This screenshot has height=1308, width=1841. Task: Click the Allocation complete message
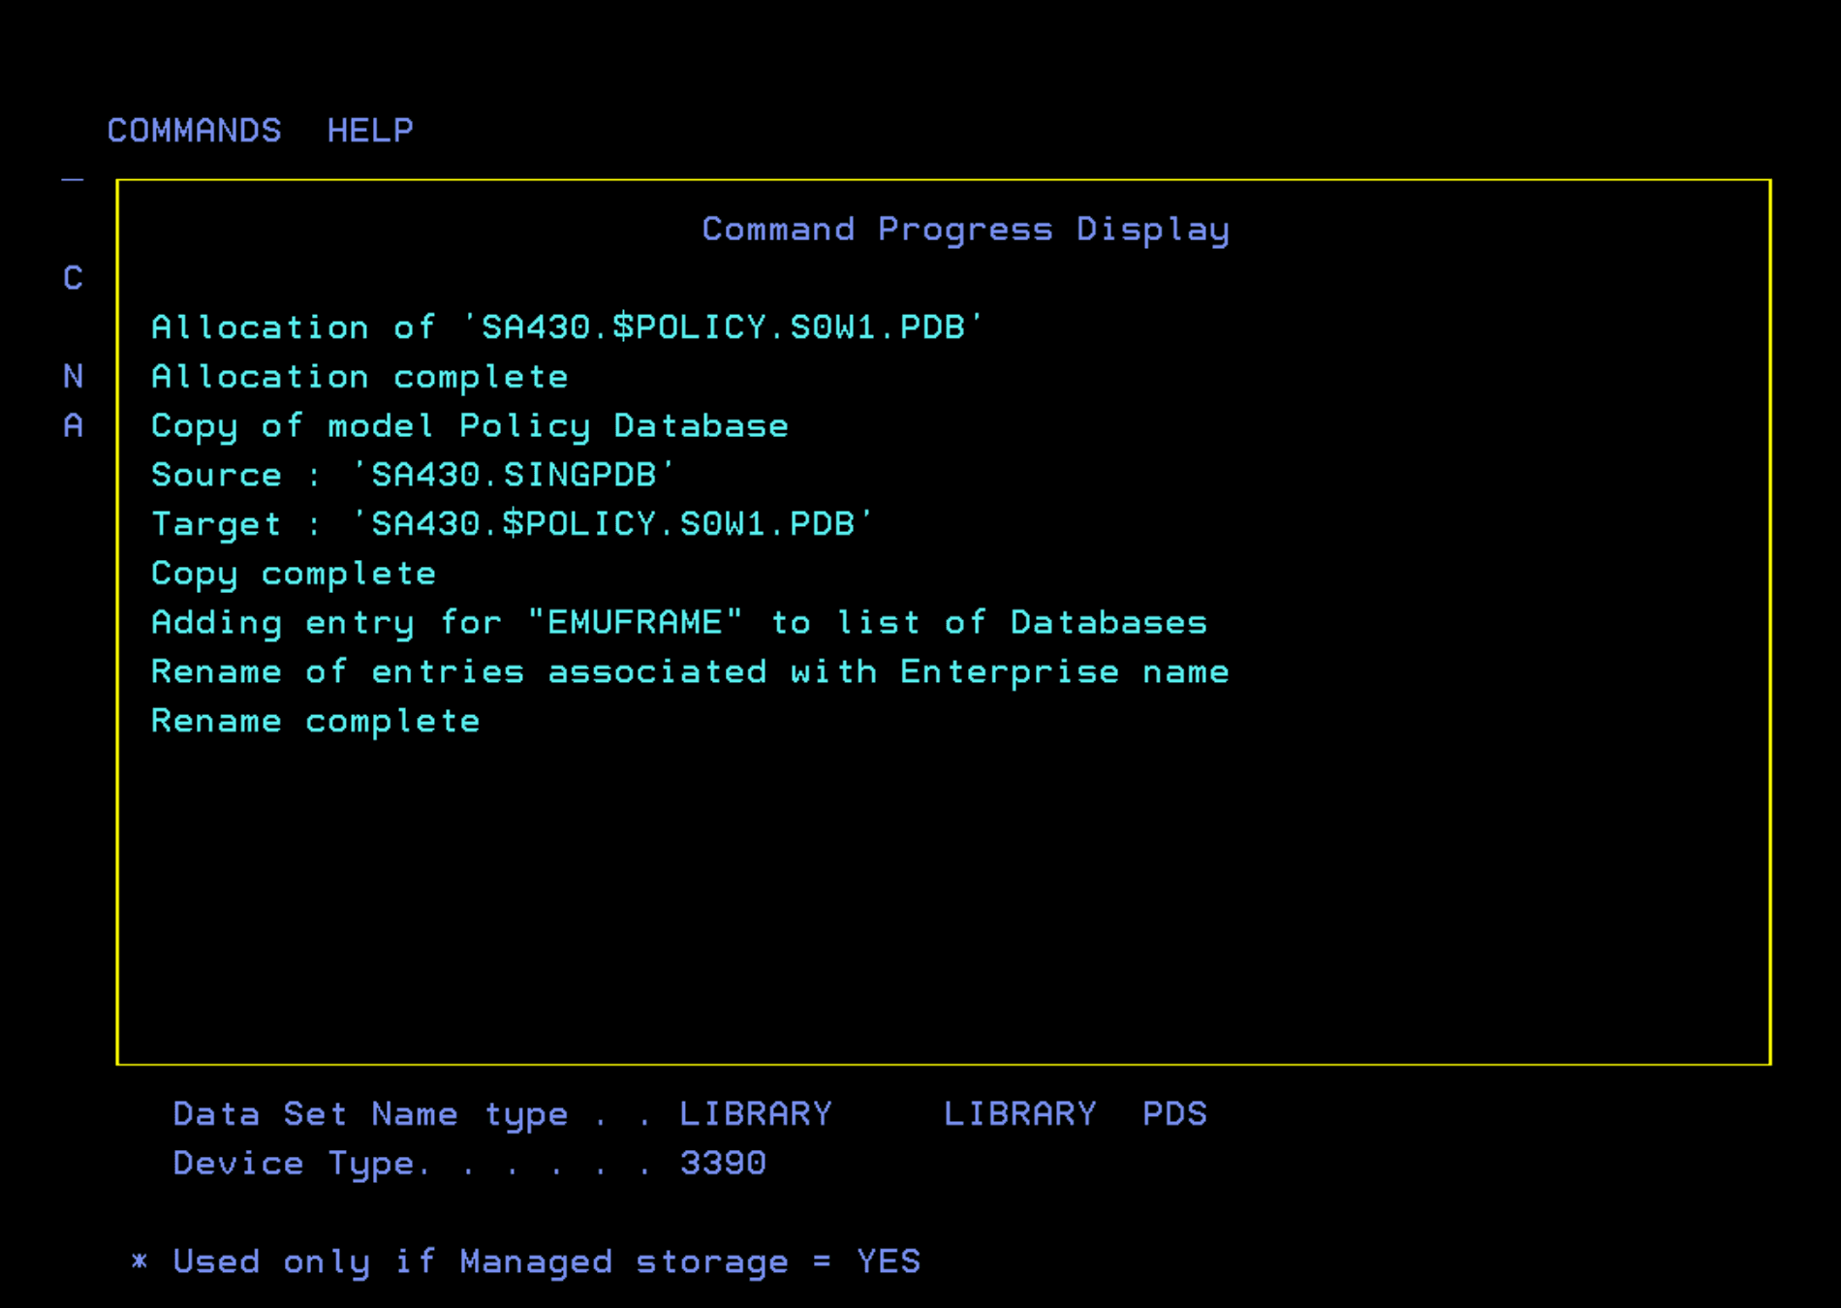pyautogui.click(x=359, y=376)
